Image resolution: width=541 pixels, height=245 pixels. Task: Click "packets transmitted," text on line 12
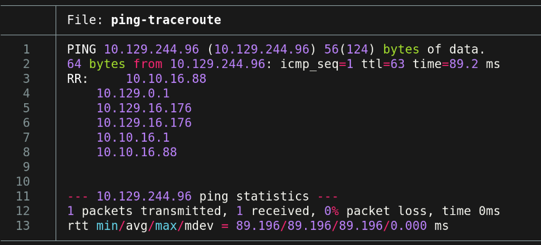pos(156,211)
